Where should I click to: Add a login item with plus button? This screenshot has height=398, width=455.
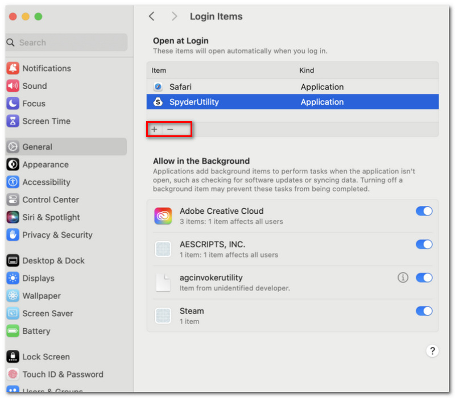[x=154, y=130]
